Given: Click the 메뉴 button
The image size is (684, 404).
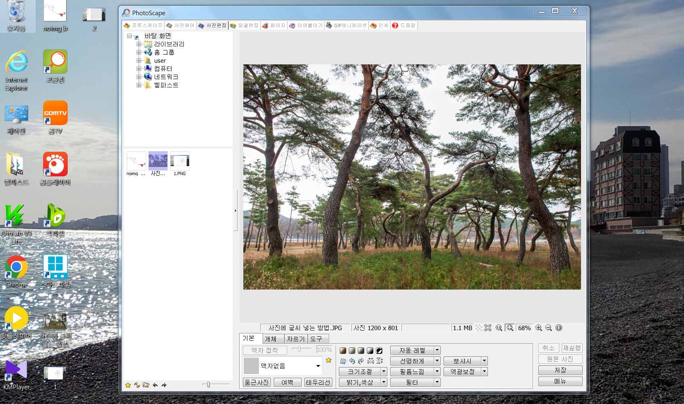Looking at the screenshot, I should click(x=560, y=381).
